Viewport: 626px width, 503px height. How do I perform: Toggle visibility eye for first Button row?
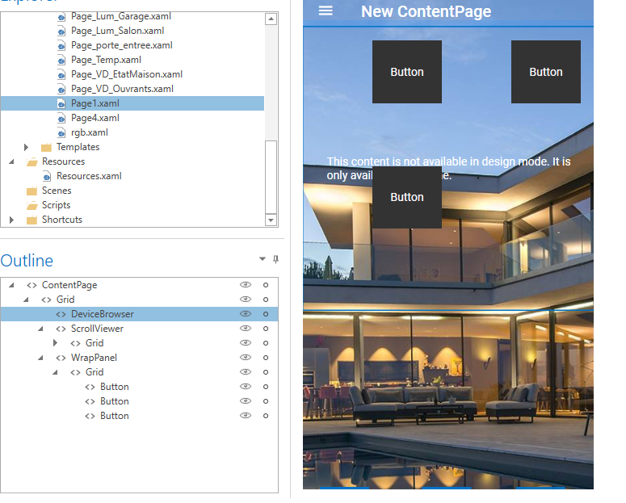(245, 387)
